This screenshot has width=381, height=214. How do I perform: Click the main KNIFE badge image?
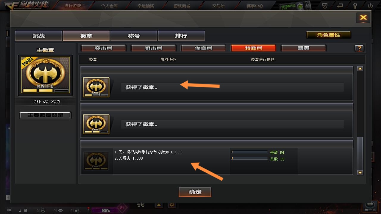point(45,75)
